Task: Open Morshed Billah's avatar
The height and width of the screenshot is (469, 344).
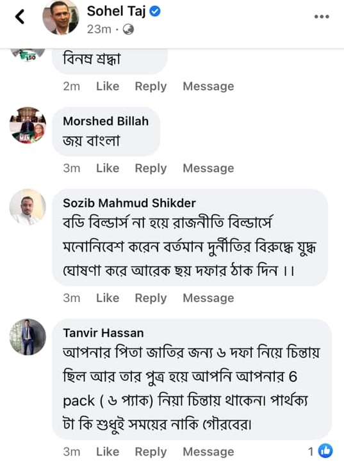Action: point(28,125)
